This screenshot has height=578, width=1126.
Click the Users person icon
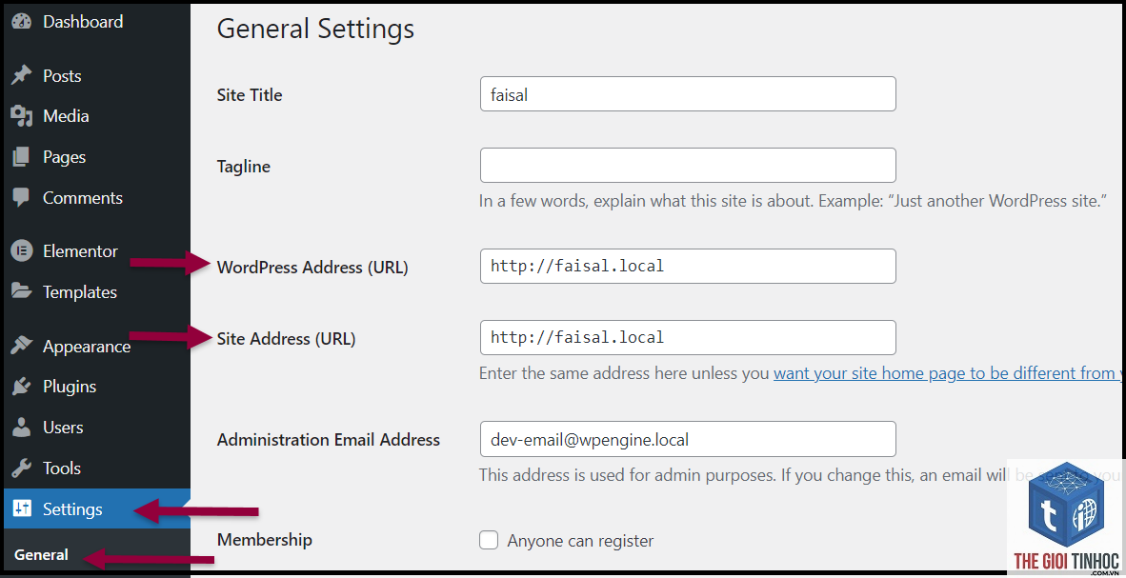[22, 428]
